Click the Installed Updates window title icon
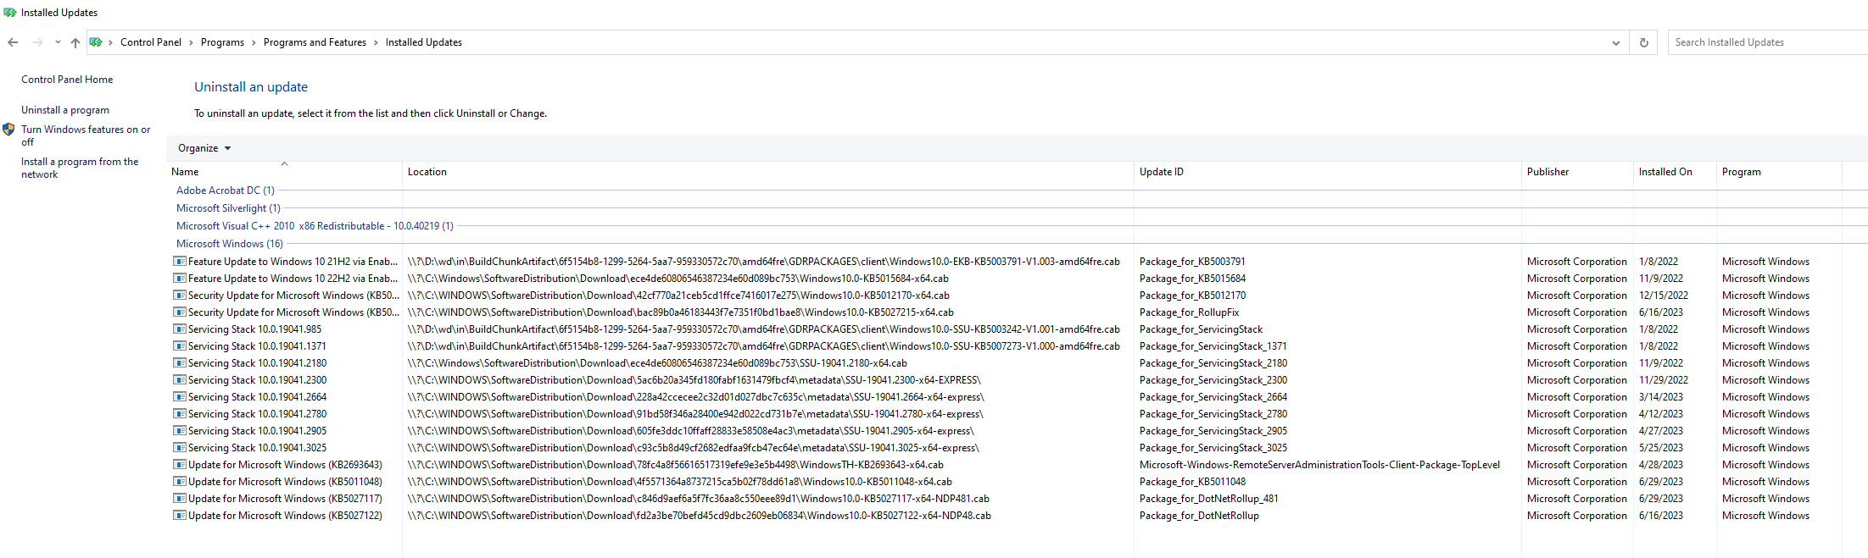 [10, 13]
